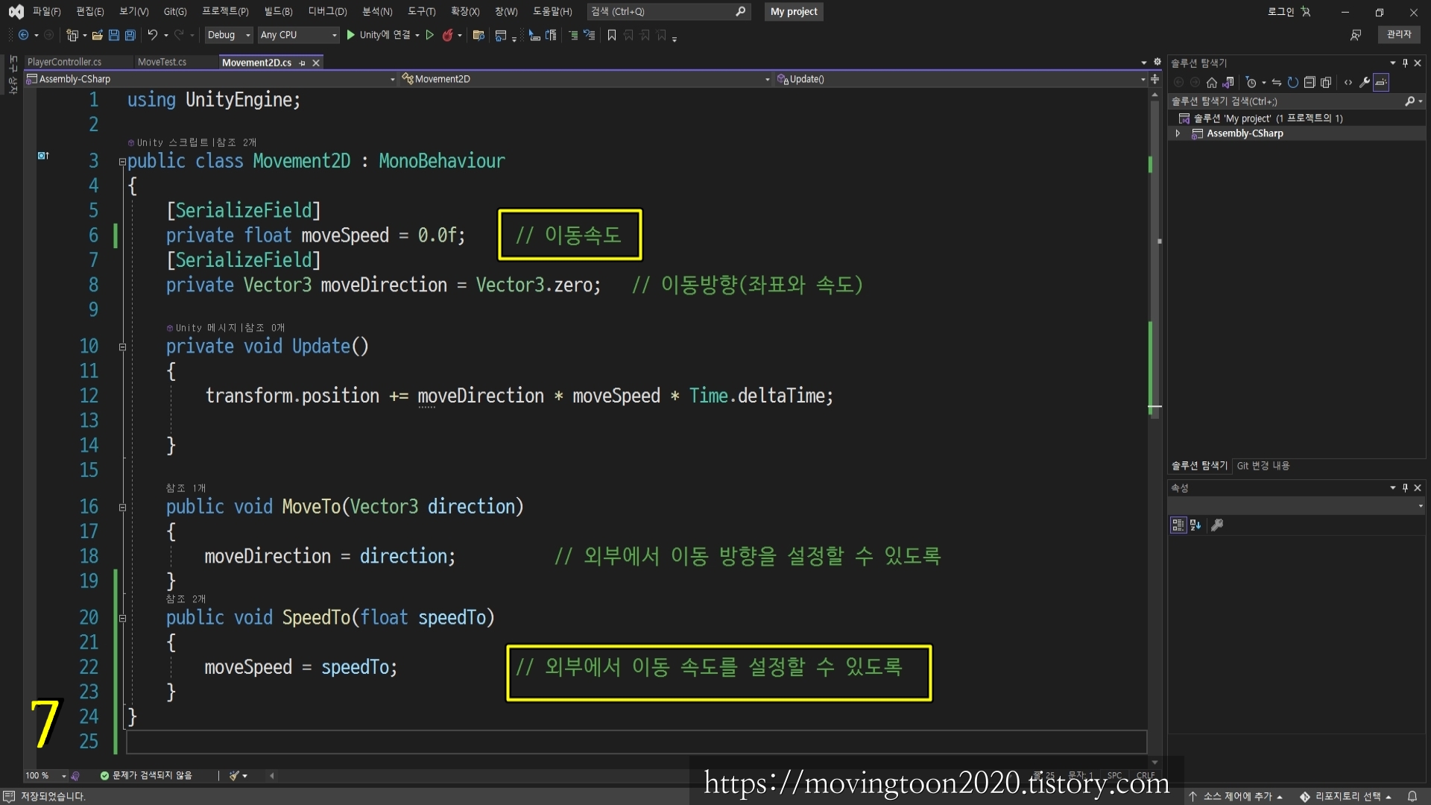Switch to the Git 변경 내용 panel tab
Screen dimensions: 1431x805
coord(1263,466)
